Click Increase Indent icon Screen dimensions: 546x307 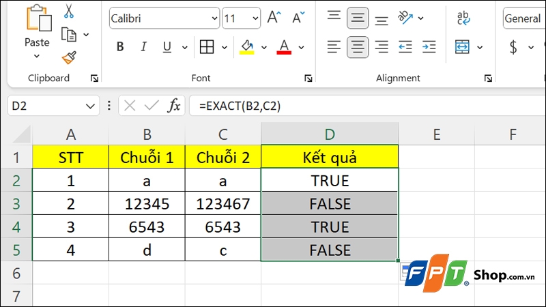tap(429, 46)
